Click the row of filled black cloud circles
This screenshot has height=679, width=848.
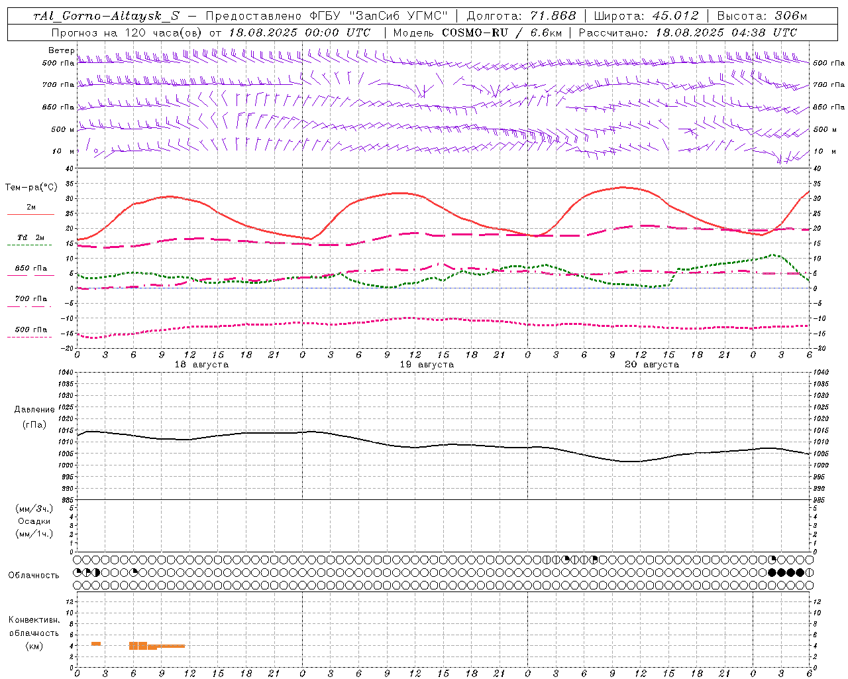coord(786,572)
